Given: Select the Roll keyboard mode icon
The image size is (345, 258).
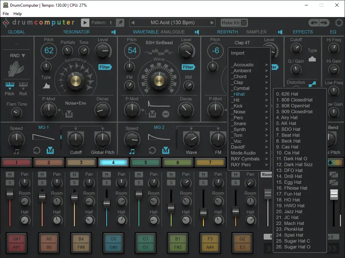Looking at the screenshot, I should click(x=23, y=86).
